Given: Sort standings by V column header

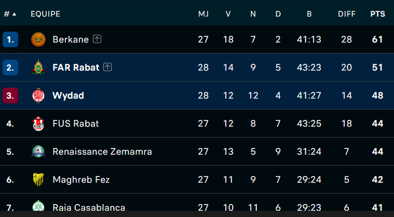Looking at the screenshot, I should tap(228, 14).
